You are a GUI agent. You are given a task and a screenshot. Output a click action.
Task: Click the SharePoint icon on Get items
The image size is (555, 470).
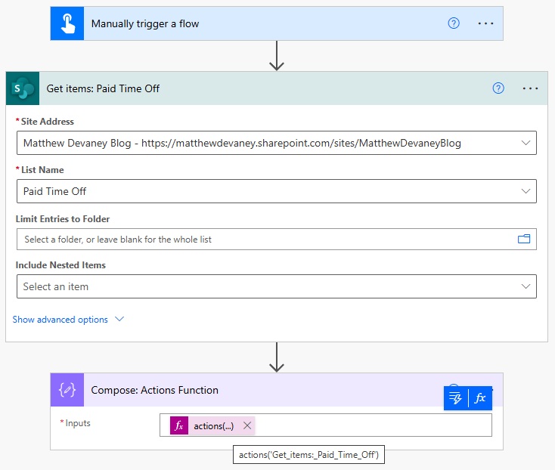pyautogui.click(x=23, y=88)
